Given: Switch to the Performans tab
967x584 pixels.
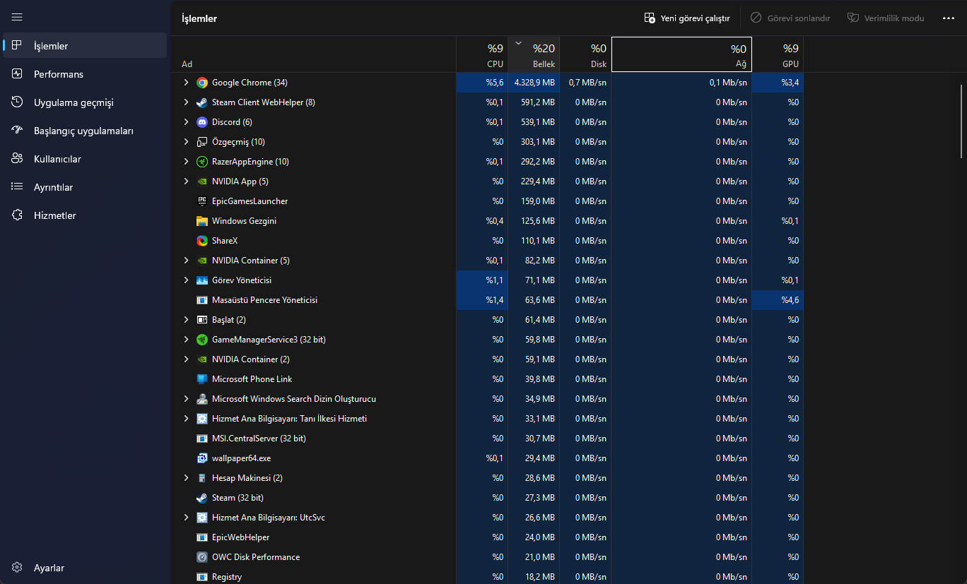Looking at the screenshot, I should click(x=85, y=74).
